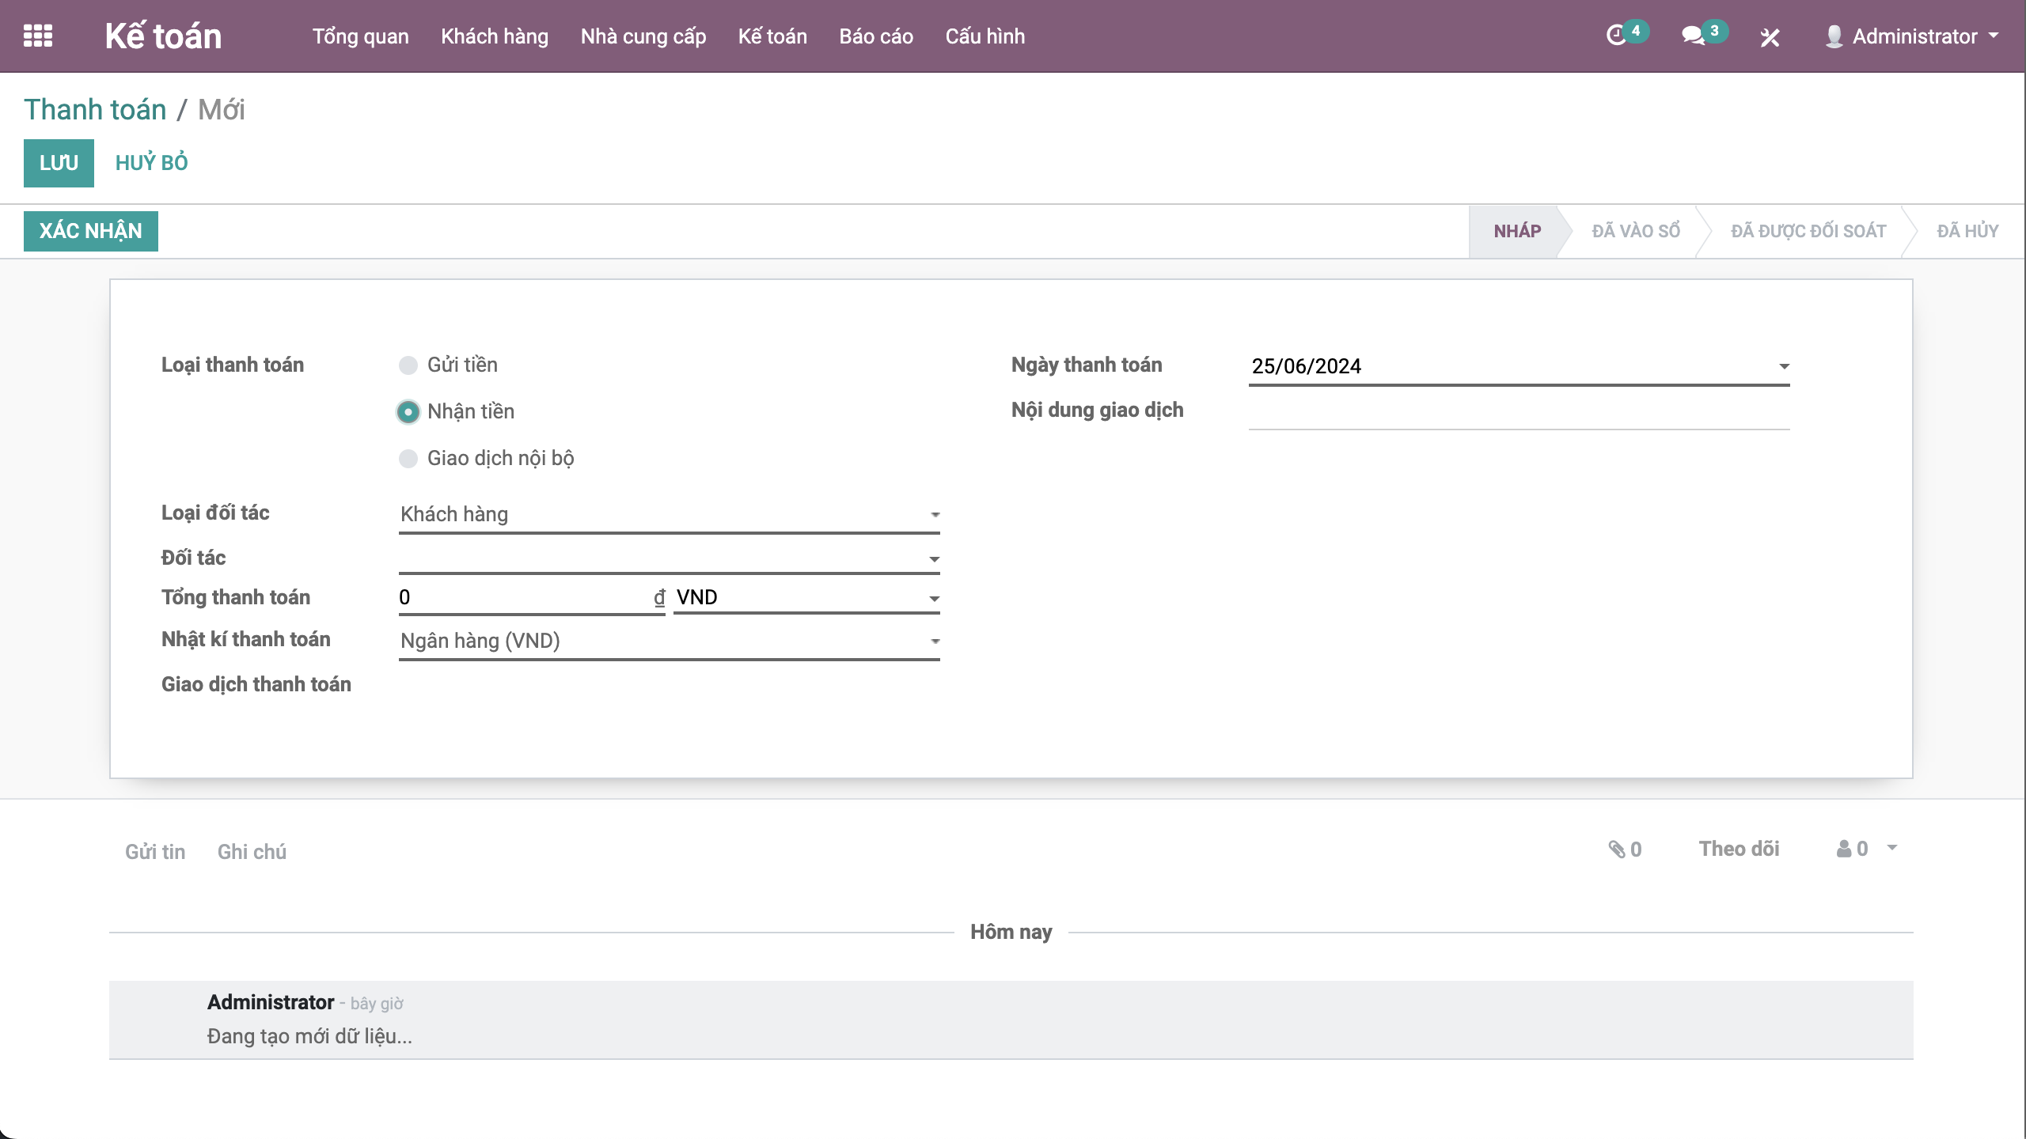Click the followers person icon

coord(1844,849)
